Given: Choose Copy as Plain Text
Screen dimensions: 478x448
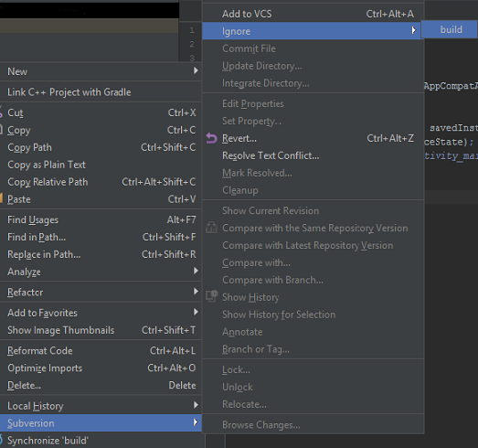Looking at the screenshot, I should (101, 165).
